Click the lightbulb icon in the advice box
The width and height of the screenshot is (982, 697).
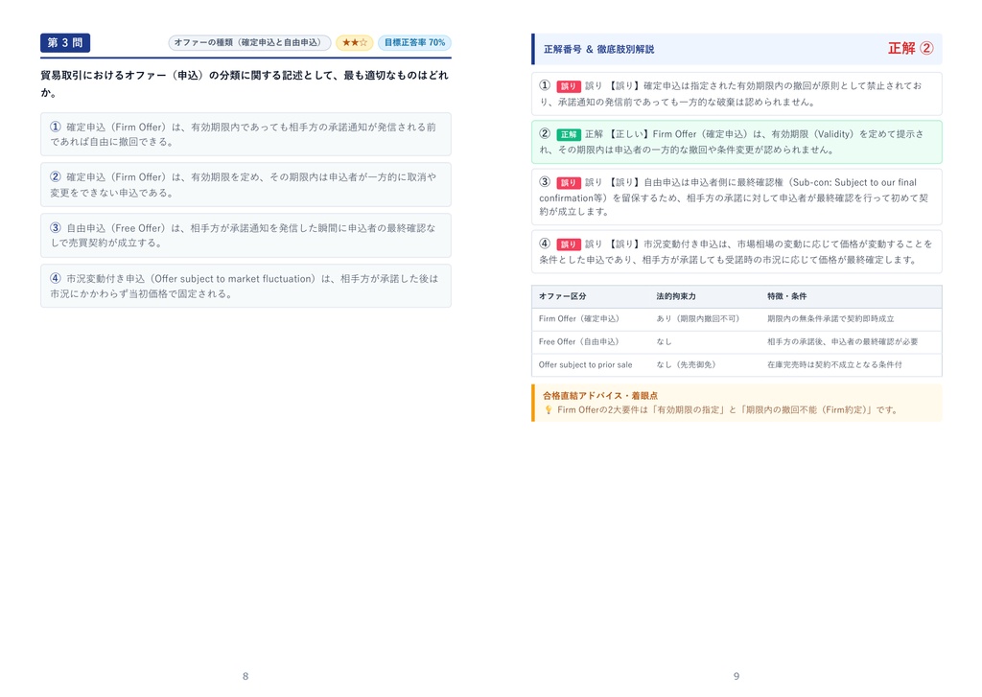coord(548,410)
